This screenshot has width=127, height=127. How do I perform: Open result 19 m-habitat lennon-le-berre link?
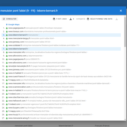pos(47,90)
